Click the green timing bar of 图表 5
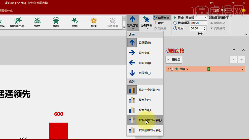The image size is (249, 140). click(209, 69)
